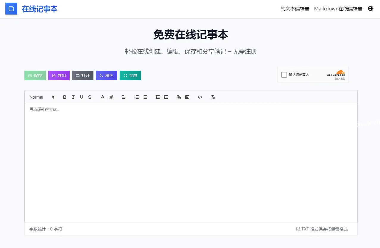Insert a code block
Viewport: 380px width, 248px height.
pos(200,97)
